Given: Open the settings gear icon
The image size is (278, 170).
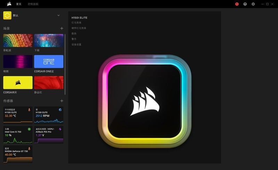Looking at the screenshot, I should pos(253,4).
